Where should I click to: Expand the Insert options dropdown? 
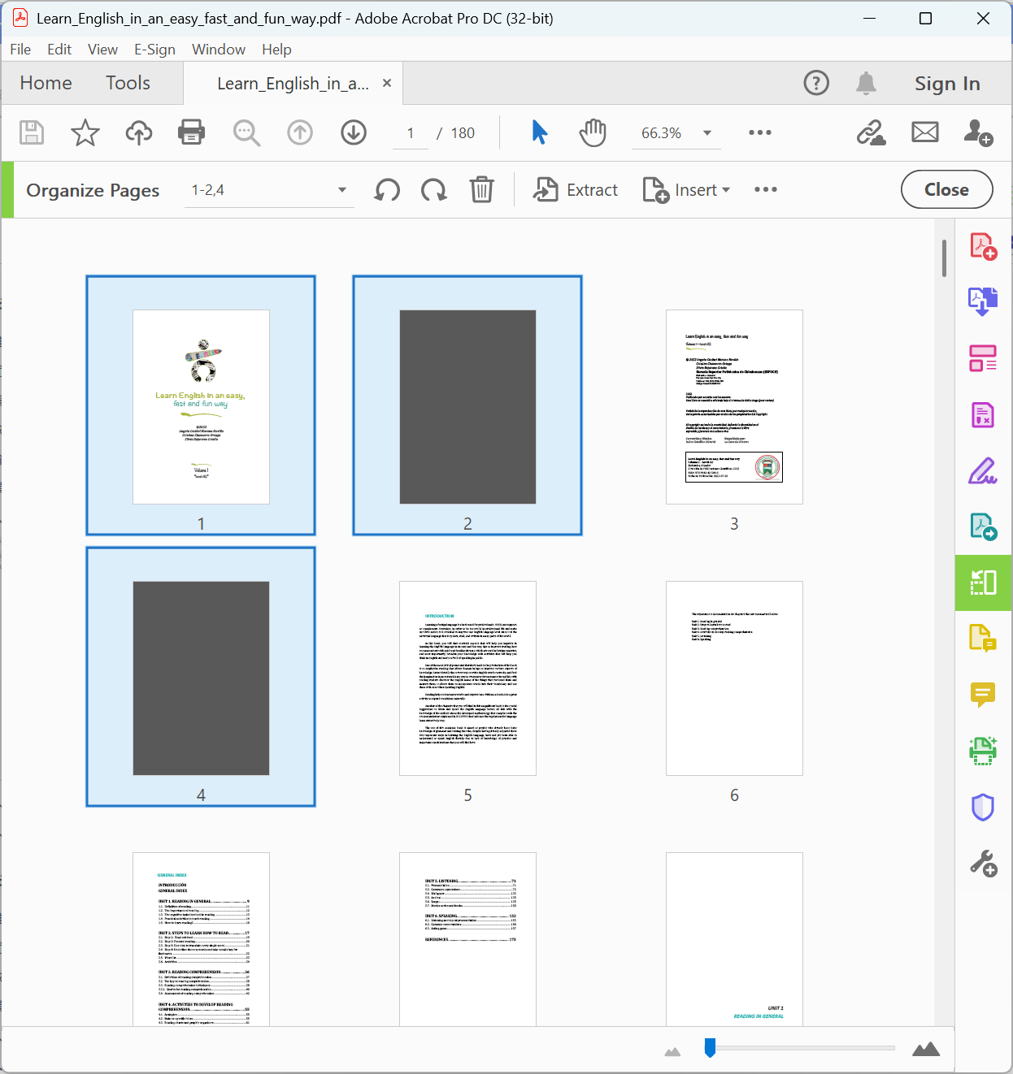point(724,189)
